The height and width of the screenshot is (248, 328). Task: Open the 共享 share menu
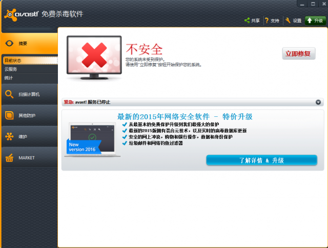click(x=252, y=20)
